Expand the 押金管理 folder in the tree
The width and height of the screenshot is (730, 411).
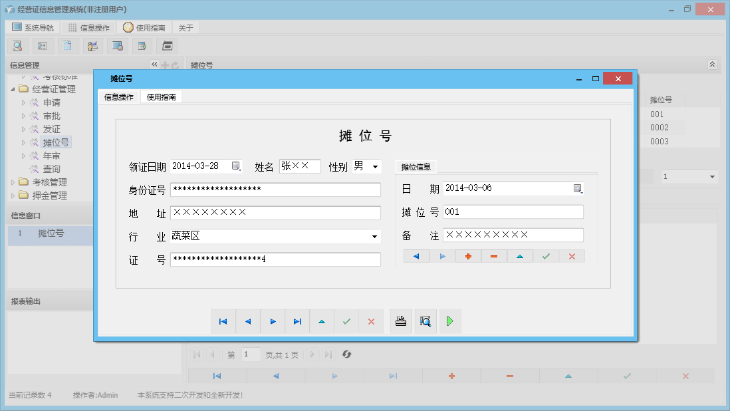pyautogui.click(x=13, y=196)
